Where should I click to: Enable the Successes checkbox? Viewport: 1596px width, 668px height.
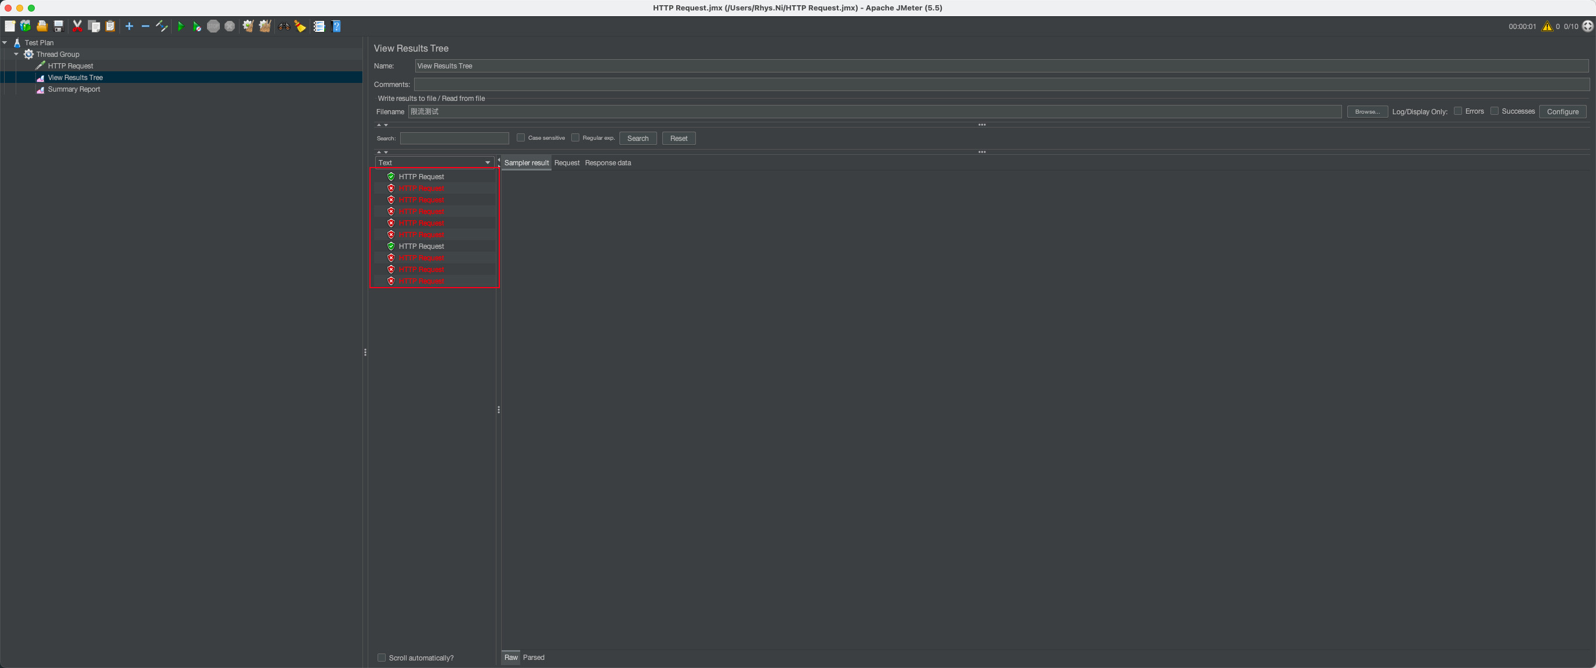[x=1495, y=111]
